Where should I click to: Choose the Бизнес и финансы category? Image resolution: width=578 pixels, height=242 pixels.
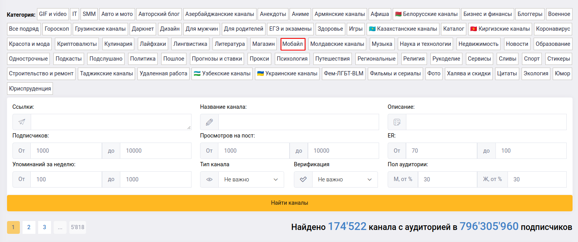point(487,14)
